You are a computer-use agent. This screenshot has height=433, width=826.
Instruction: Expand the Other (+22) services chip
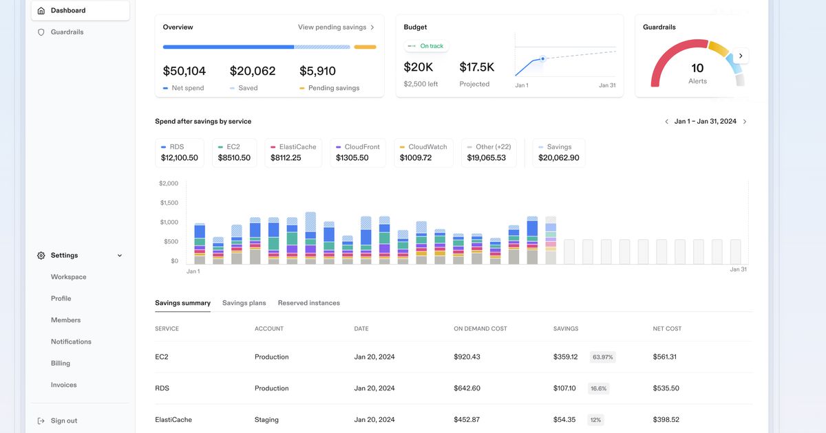[x=489, y=153]
